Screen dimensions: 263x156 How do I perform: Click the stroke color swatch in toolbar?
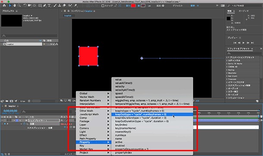(x=143, y=6)
